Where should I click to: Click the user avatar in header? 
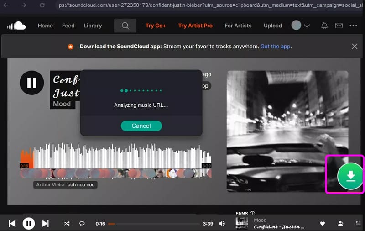(296, 25)
